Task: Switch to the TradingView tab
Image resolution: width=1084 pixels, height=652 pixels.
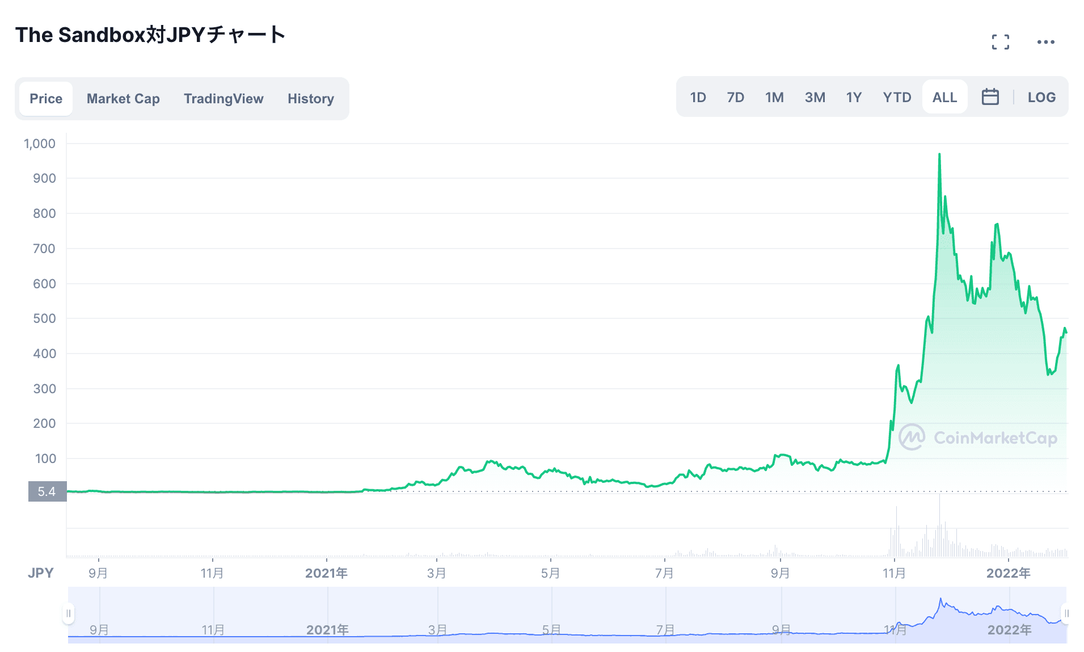Action: [x=223, y=99]
